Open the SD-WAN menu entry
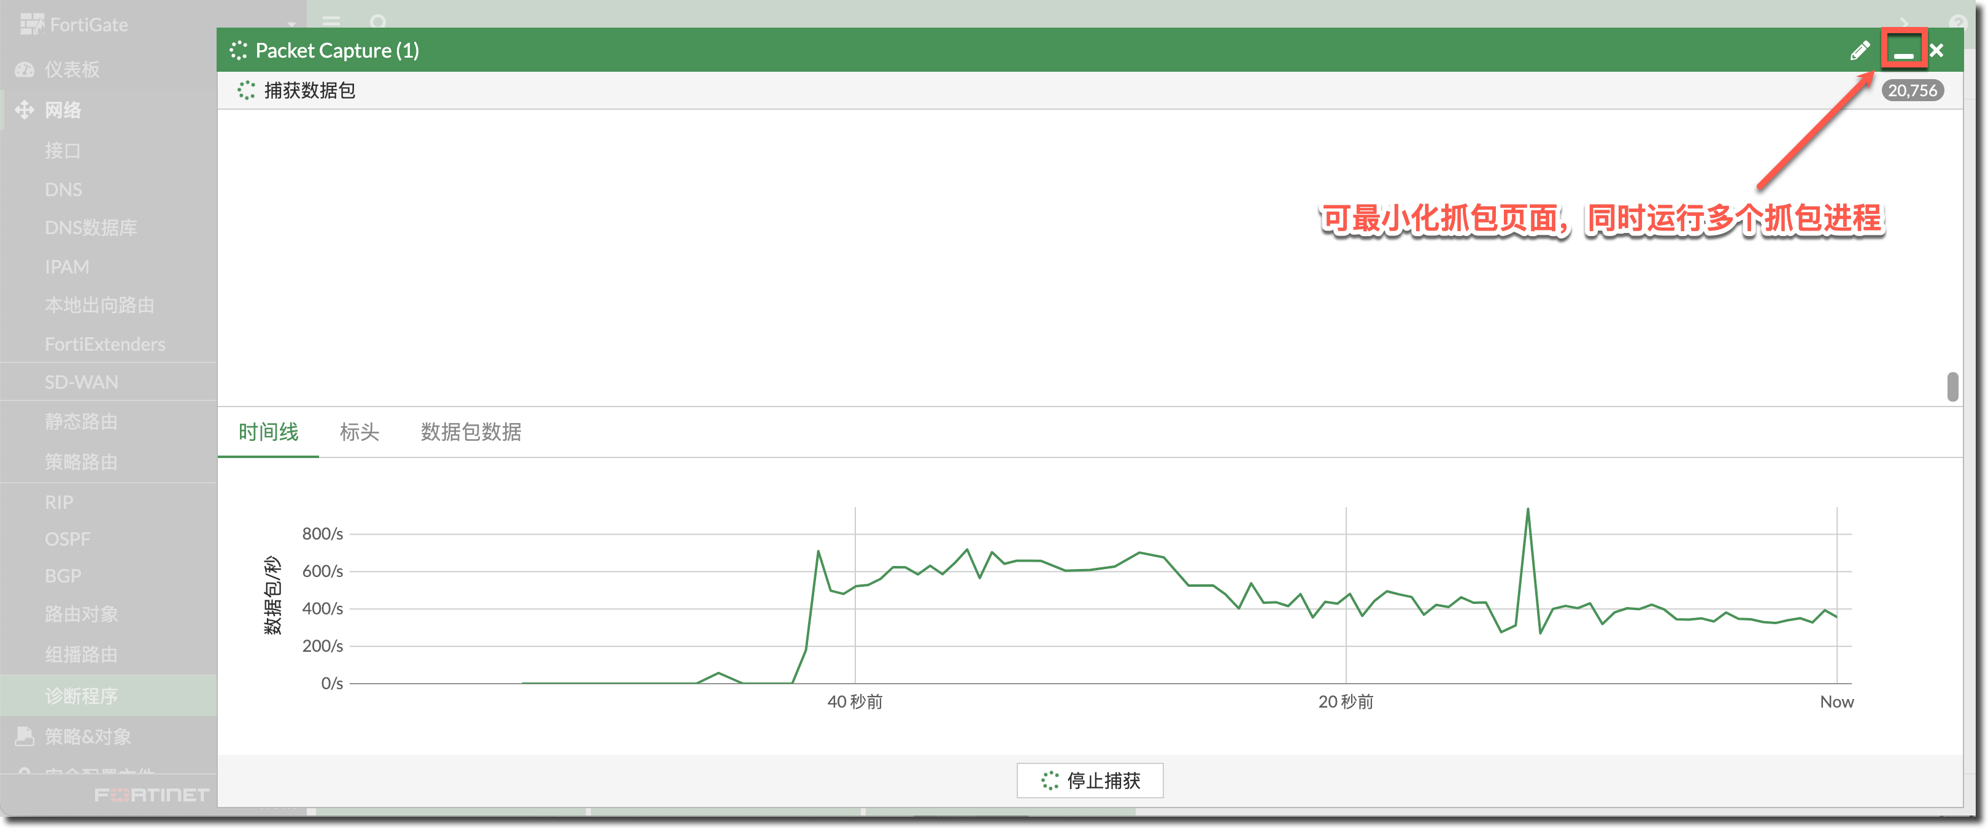 click(x=81, y=383)
